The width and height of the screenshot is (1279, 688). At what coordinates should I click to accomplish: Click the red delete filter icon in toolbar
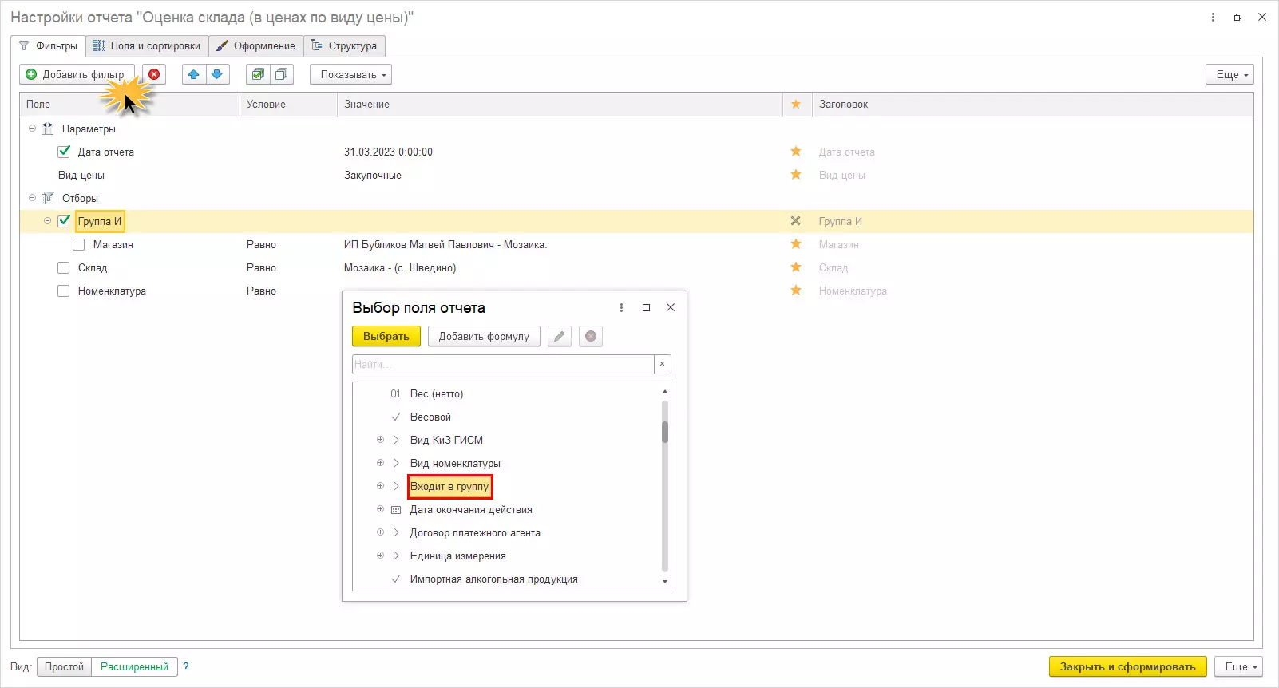pos(154,74)
